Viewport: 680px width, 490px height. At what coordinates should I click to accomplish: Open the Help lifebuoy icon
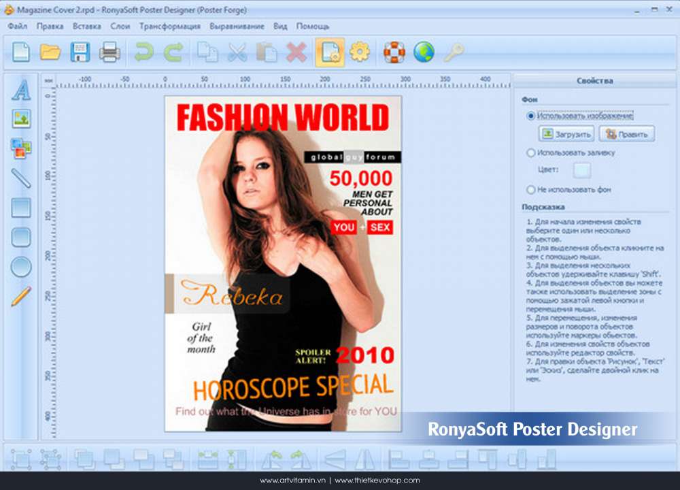394,52
